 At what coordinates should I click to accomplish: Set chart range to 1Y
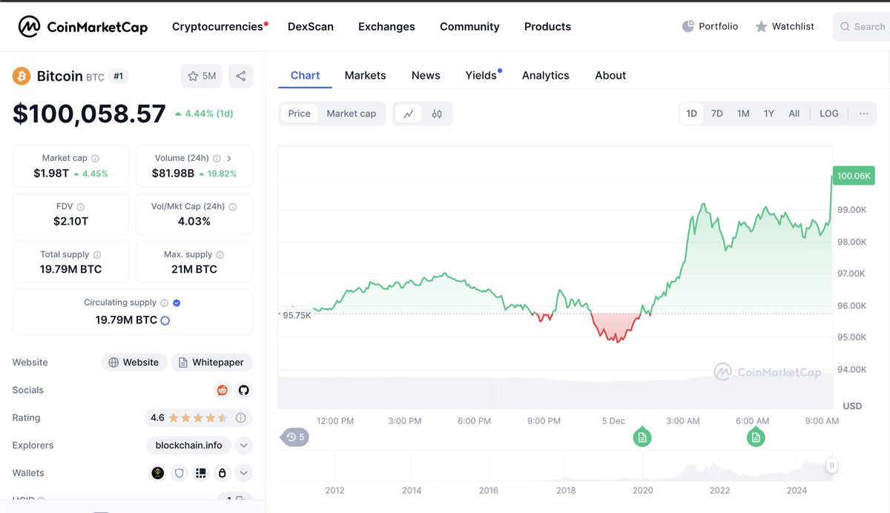769,113
